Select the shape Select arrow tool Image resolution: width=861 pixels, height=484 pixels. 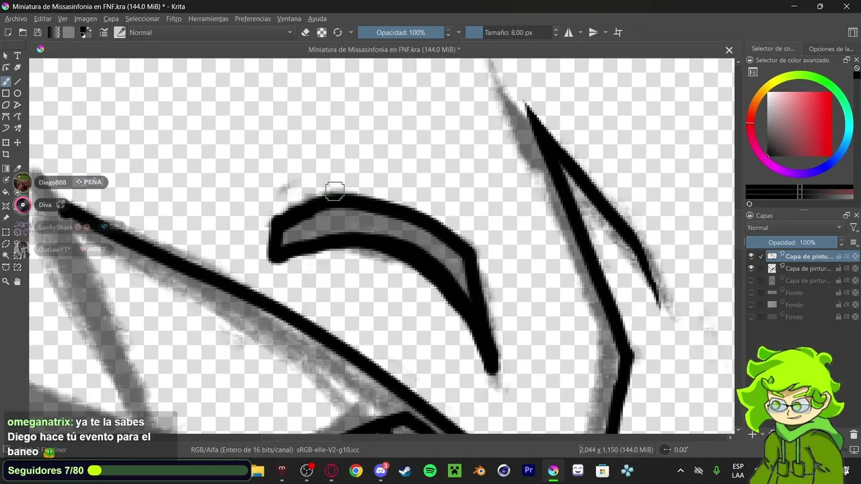coord(6,56)
